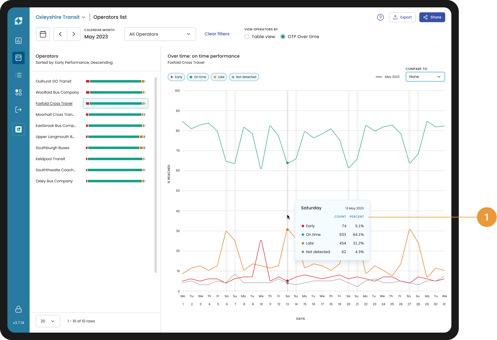
Task: Click the late data point on day 13
Action: [287, 230]
